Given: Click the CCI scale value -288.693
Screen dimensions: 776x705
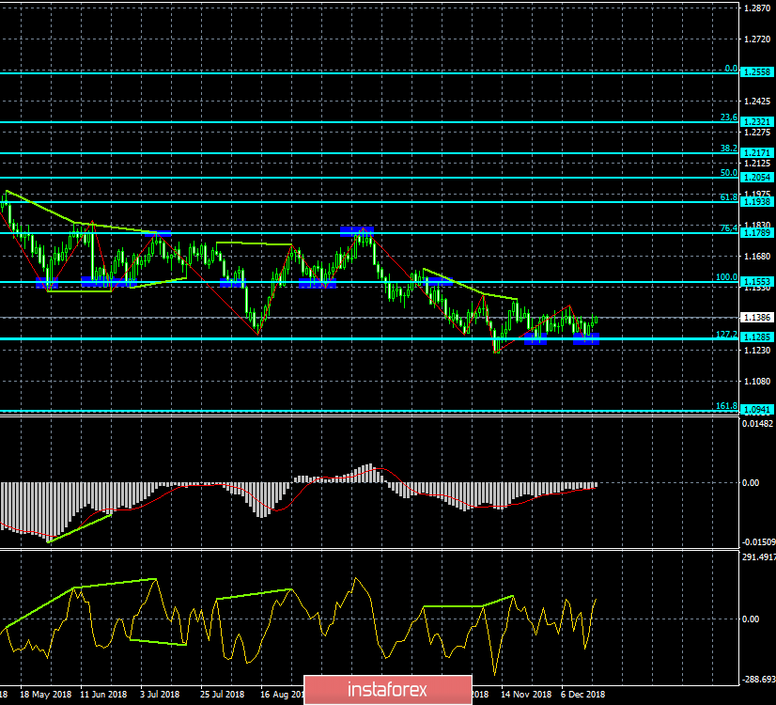Looking at the screenshot, I should 759,680.
